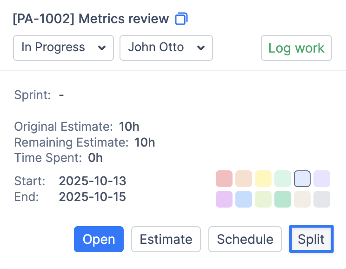
Task: Select the sky blue swatch in bottom row
Action: coord(244,199)
